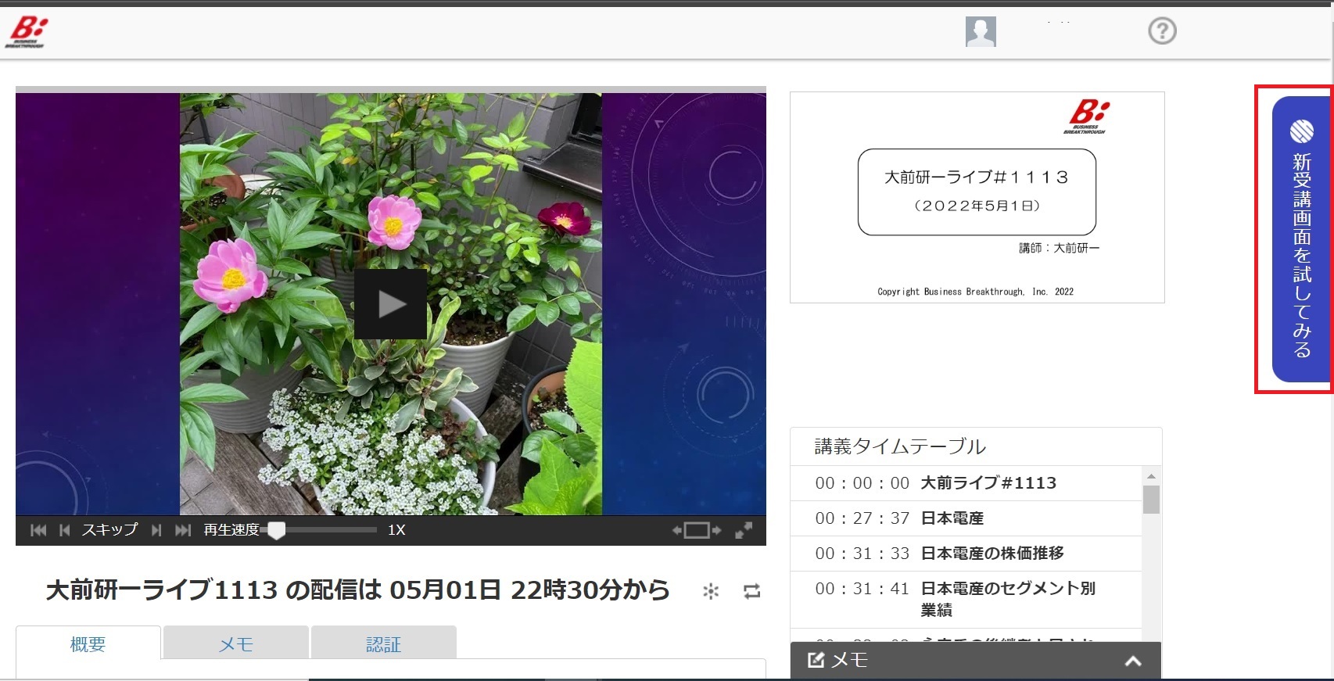
Task: Switch to the 認証 tab
Action: pos(384,643)
